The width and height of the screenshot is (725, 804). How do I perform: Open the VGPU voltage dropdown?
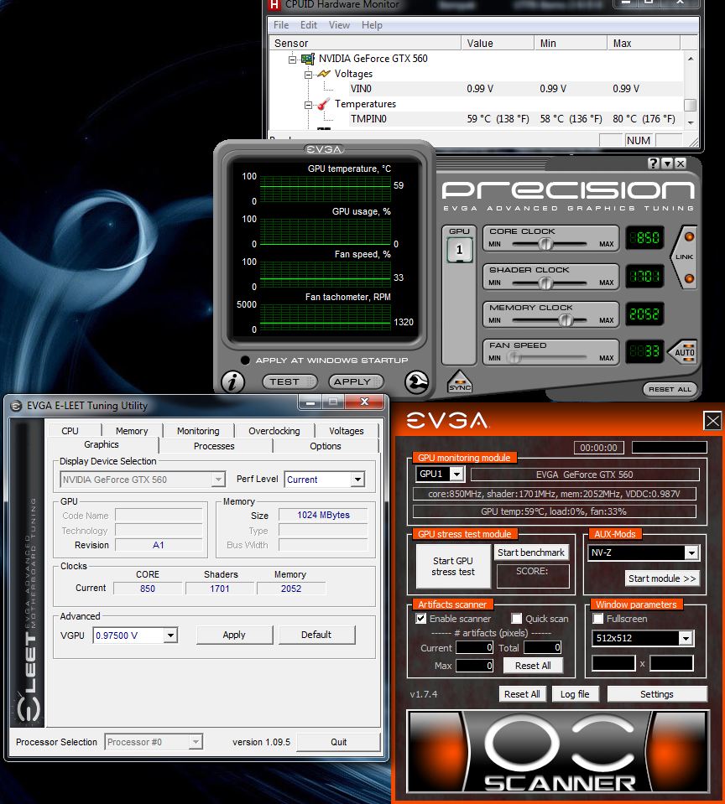point(170,635)
